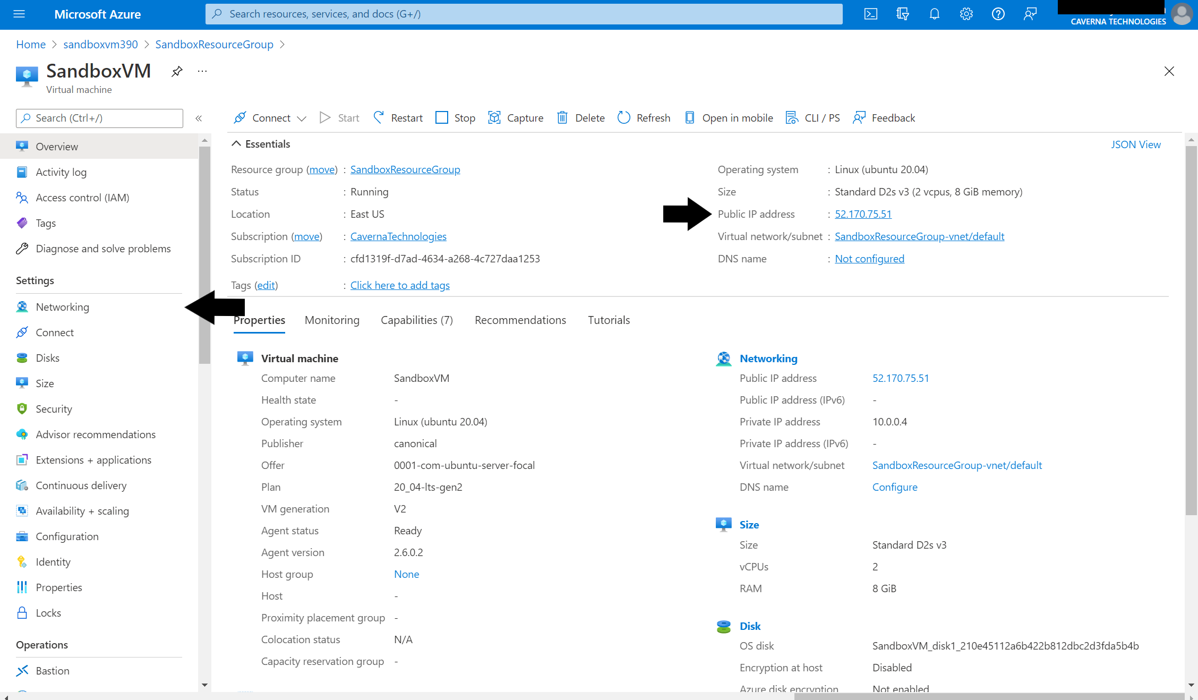Expand the Connect dropdown arrow
Screen dimensions: 1198x700
302,118
